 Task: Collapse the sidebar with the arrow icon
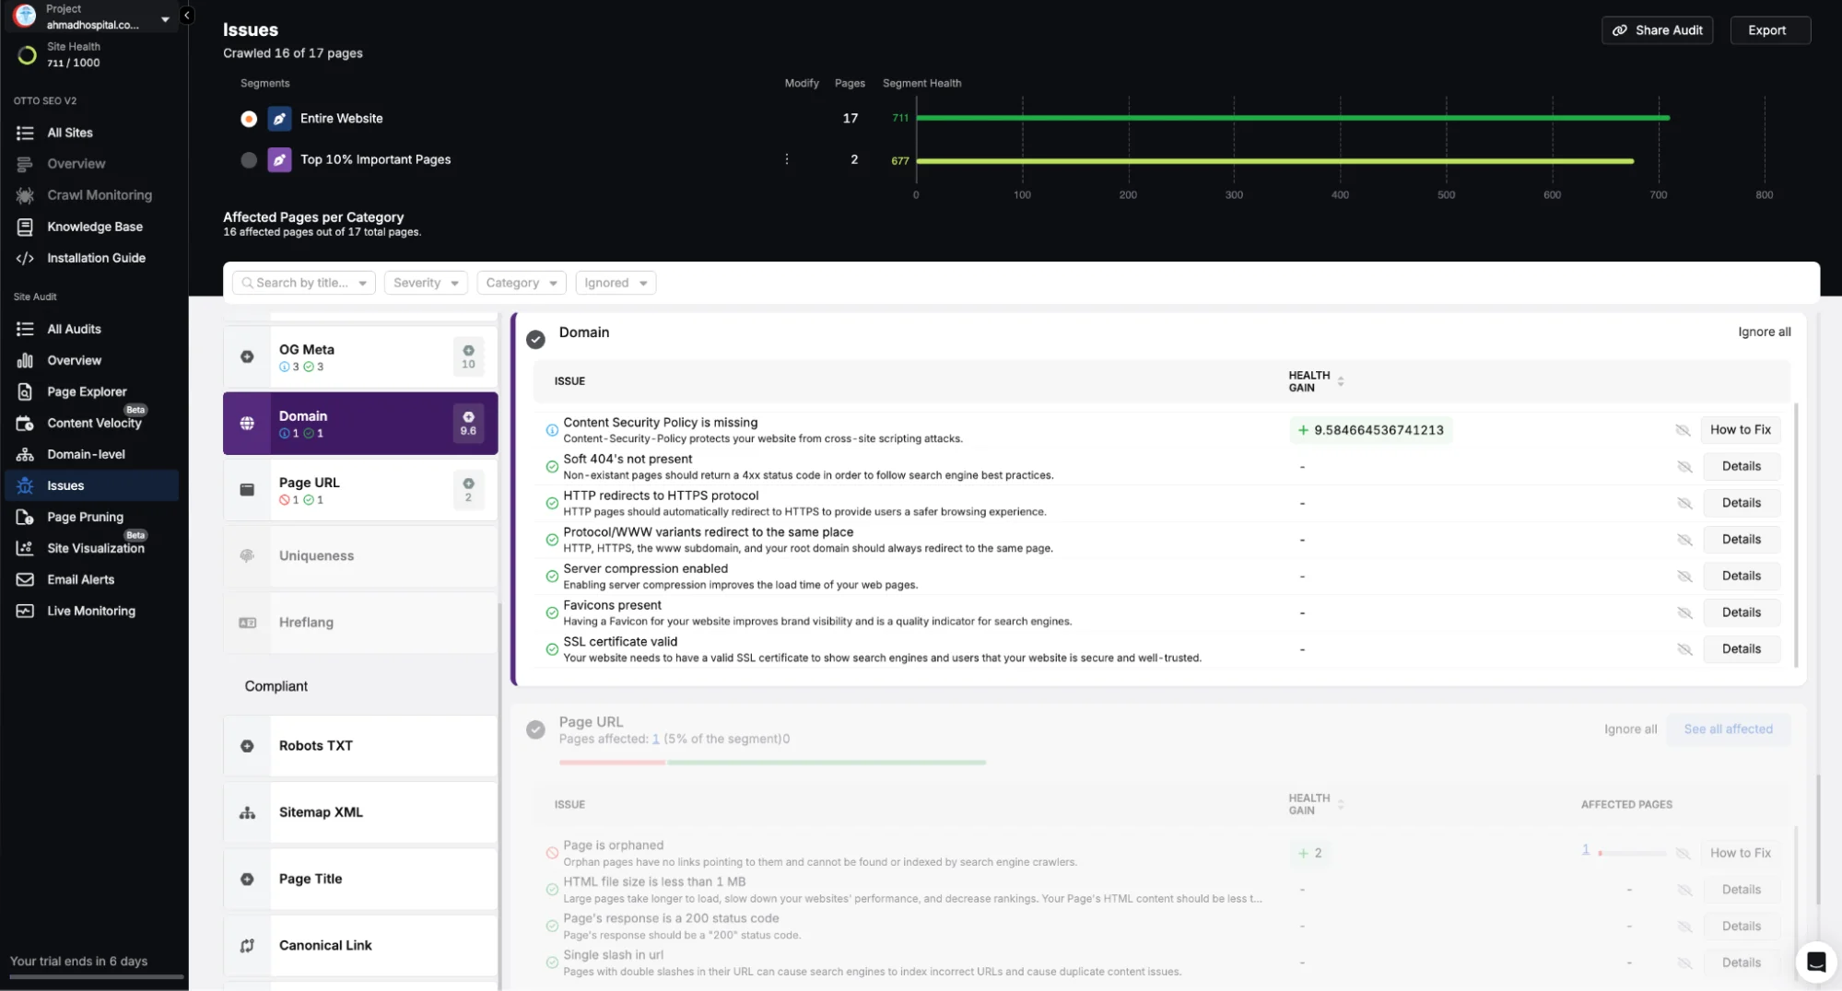[x=187, y=16]
